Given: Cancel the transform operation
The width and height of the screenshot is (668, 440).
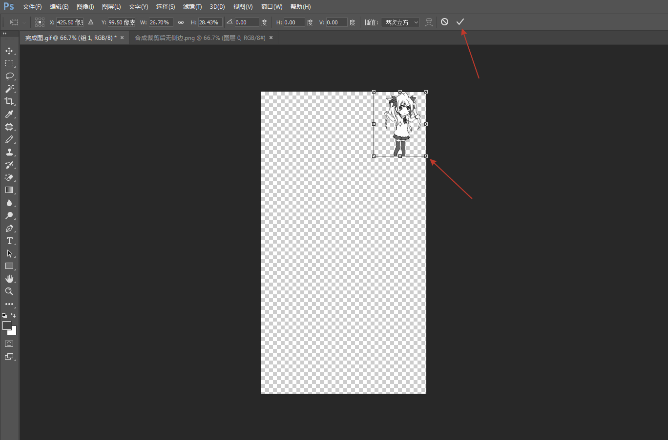Looking at the screenshot, I should pos(444,22).
